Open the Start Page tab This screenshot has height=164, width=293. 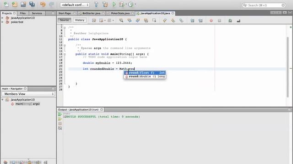pos(65,13)
